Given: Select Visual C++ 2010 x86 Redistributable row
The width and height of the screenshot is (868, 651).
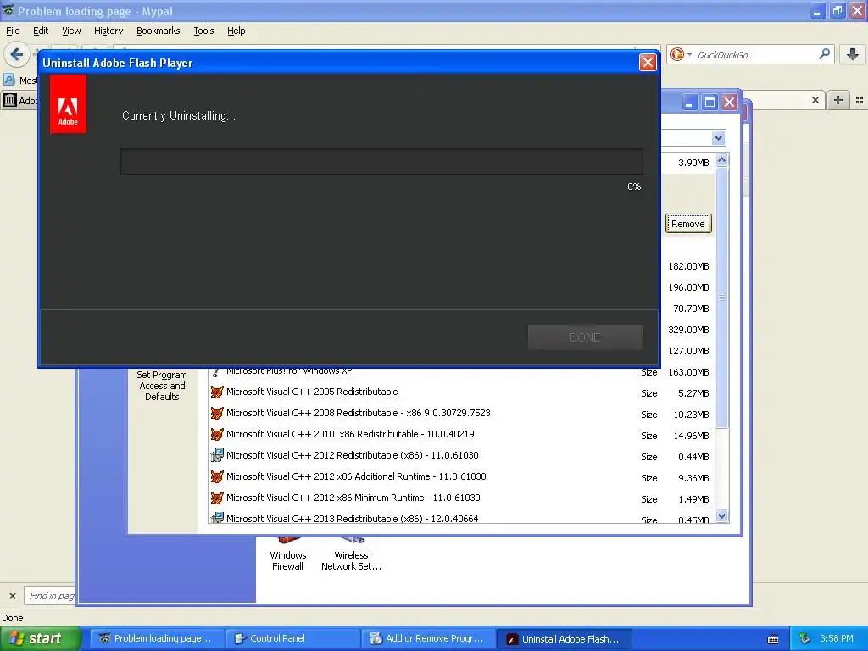Looking at the screenshot, I should pos(461,435).
